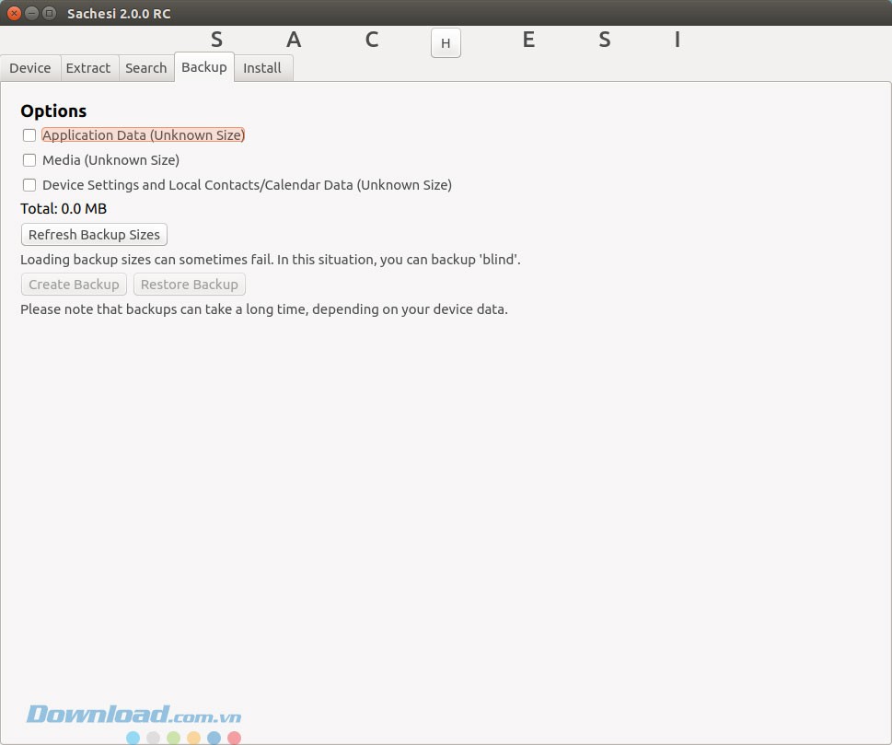892x745 pixels.
Task: Select the Backup tab
Action: [203, 67]
